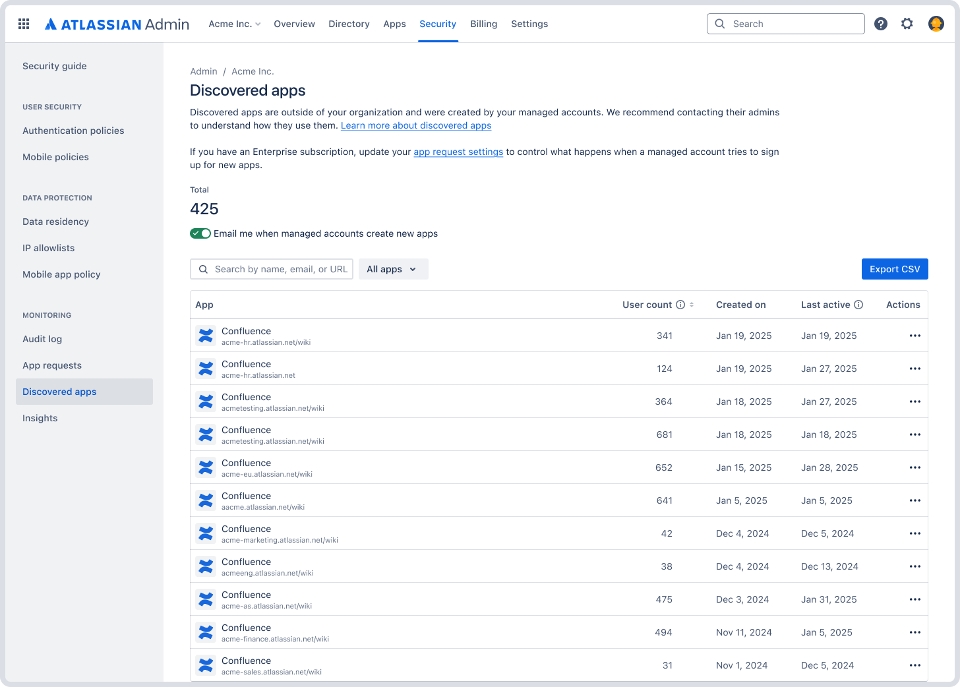Open the settings gear icon
Screen dimensions: 960x687
pyautogui.click(x=907, y=24)
